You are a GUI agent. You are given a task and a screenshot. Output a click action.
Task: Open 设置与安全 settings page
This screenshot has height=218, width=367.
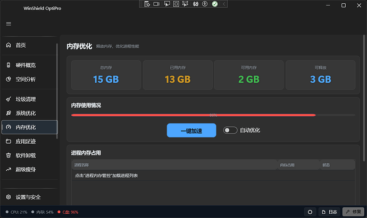tap(29, 197)
